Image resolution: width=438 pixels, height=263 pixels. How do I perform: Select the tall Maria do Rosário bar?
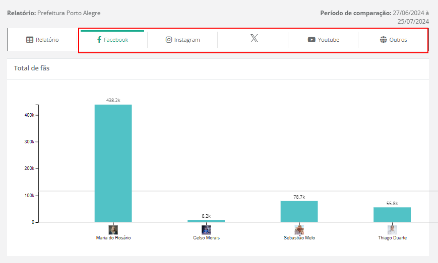click(x=113, y=163)
